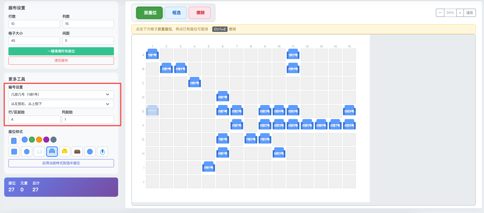484x213 pixels.
Task: Expand the 从左到右，从上到下 direction dropdown
Action: tap(61, 104)
